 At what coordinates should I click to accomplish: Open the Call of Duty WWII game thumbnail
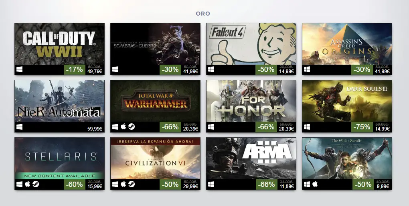pos(59,44)
